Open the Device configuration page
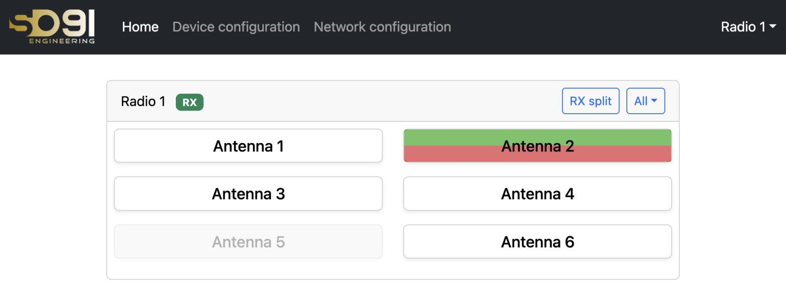This screenshot has height=293, width=786. 236,27
